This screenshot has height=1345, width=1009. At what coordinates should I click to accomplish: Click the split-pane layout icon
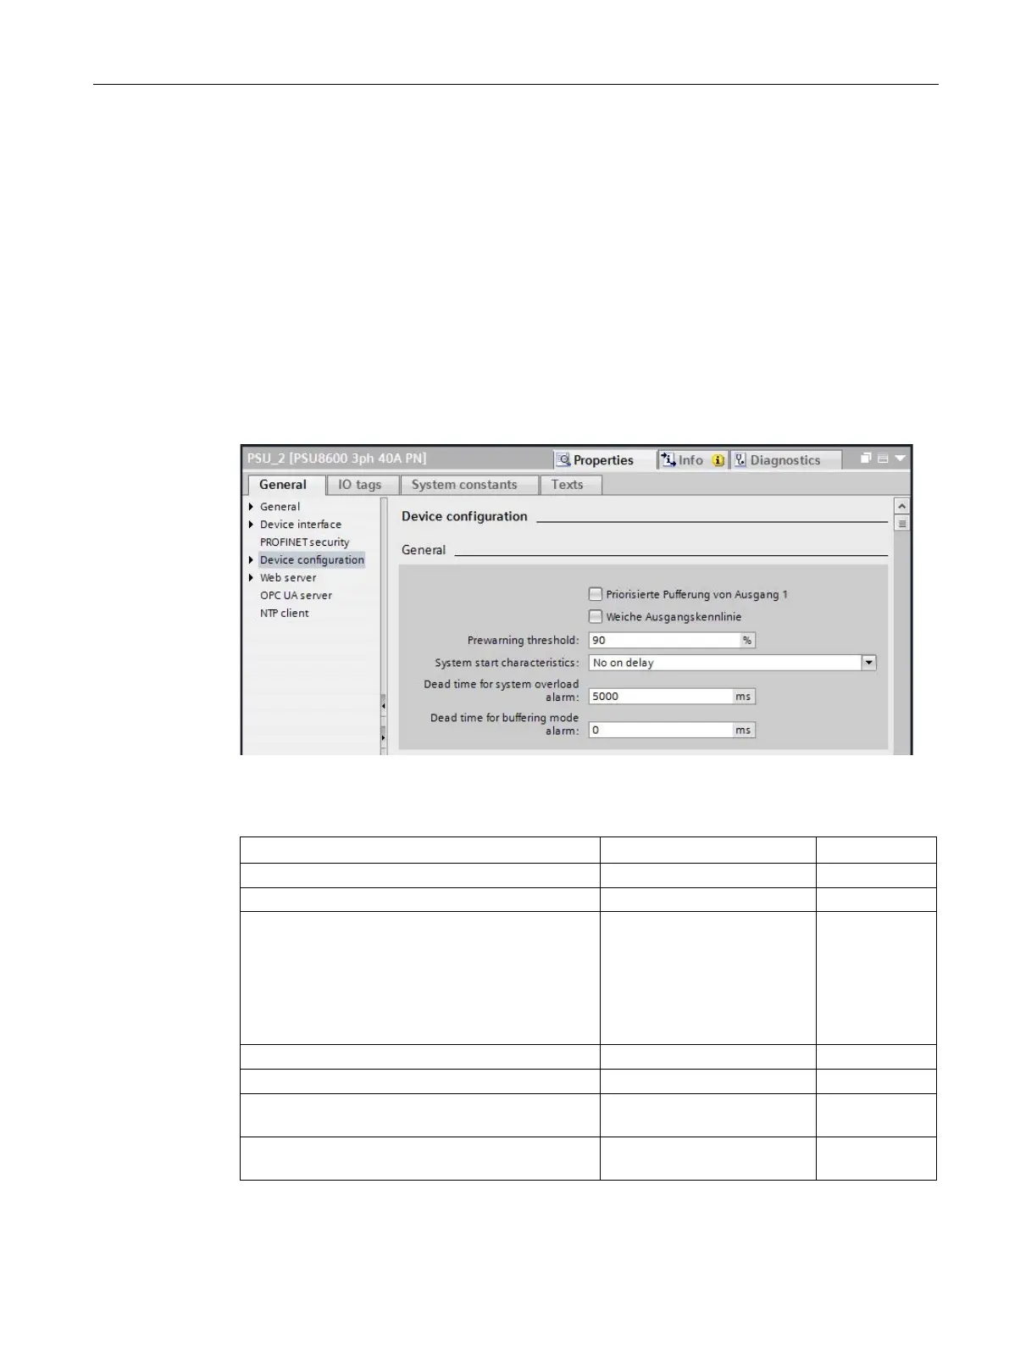click(x=883, y=459)
